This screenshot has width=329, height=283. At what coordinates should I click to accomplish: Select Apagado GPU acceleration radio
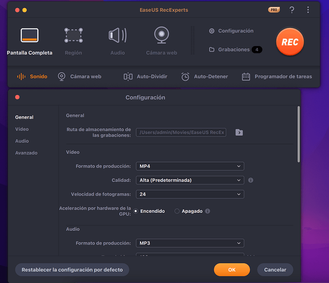click(x=177, y=211)
